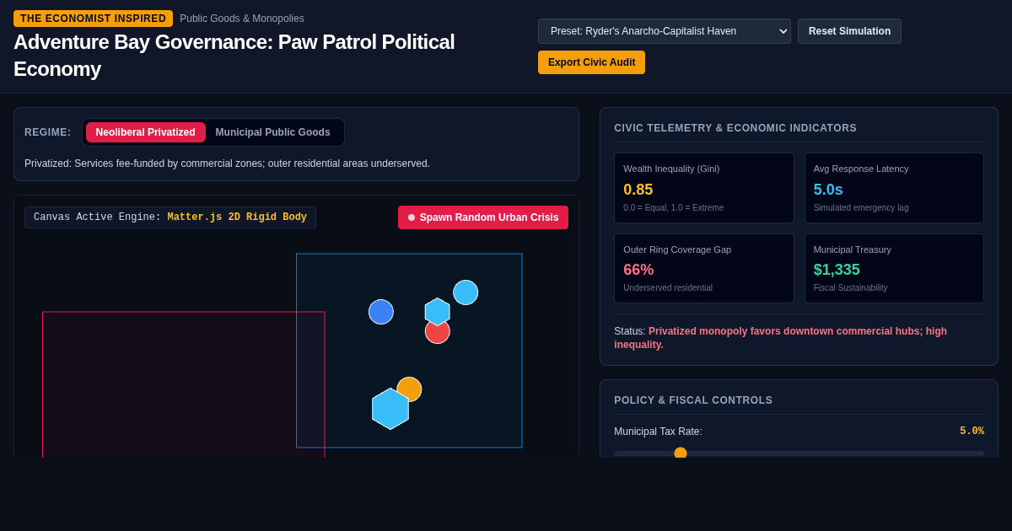Spawn a random urban crisis
Viewport: 1012px width, 531px height.
click(x=483, y=217)
